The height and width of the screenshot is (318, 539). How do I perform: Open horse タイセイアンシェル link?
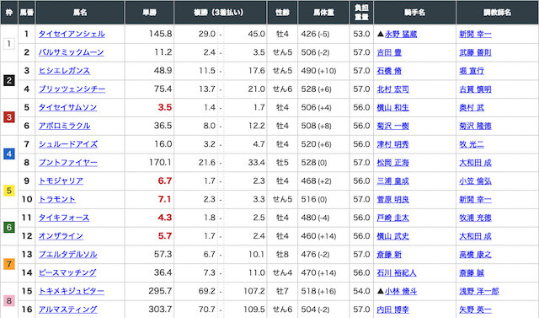tap(72, 34)
